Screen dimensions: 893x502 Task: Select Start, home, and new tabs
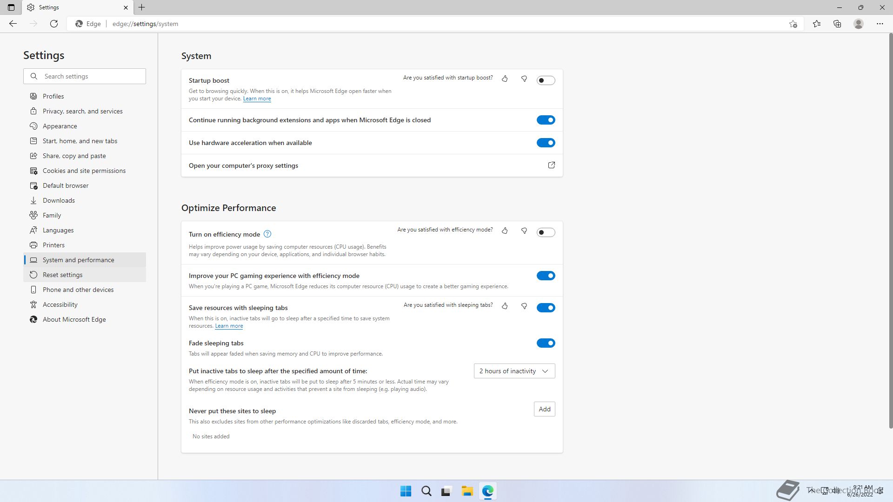point(85,141)
